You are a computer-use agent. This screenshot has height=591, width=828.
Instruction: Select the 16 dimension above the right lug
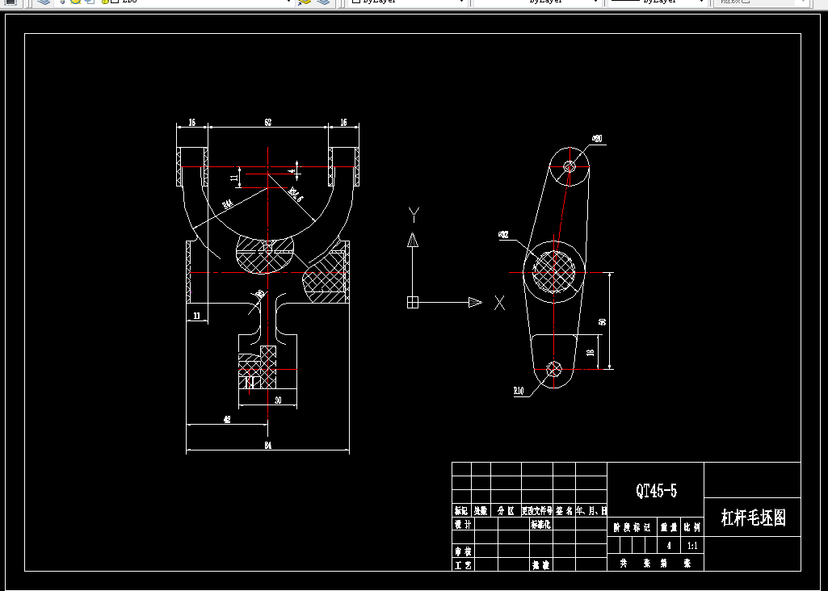[343, 123]
